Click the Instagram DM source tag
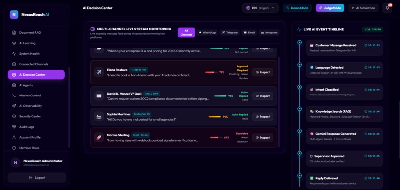 [142, 114]
